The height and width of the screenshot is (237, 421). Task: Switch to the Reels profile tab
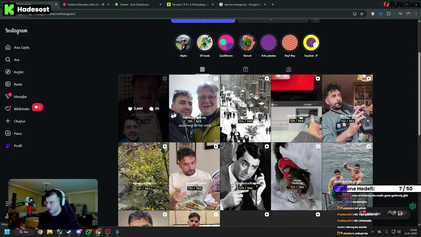coord(245,69)
